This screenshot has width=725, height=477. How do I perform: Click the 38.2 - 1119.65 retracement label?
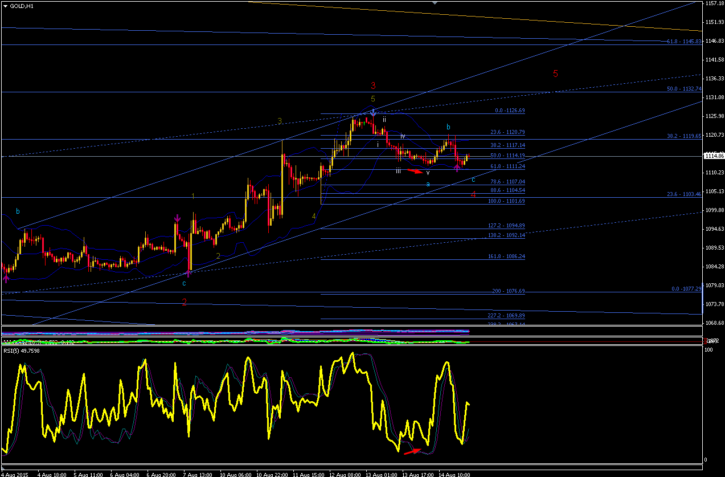pyautogui.click(x=683, y=136)
